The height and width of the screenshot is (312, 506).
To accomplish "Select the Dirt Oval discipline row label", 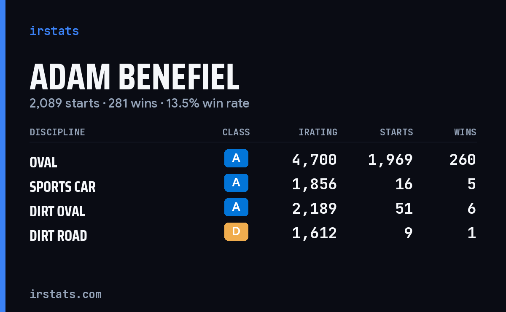I will pos(57,211).
